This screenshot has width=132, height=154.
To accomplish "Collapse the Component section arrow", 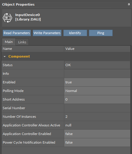I will coord(4,57).
